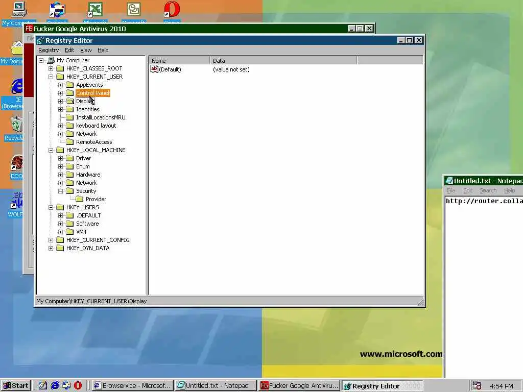
Task: Click the Registry Editor title bar icon
Action: (x=40, y=40)
